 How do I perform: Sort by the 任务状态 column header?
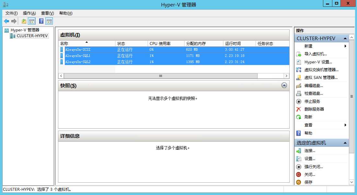click(x=272, y=43)
